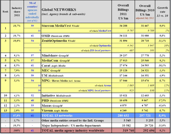The width and height of the screenshot is (171, 134).
Task: Click Major Independents / US media departments
Action: pyautogui.click(x=73, y=125)
